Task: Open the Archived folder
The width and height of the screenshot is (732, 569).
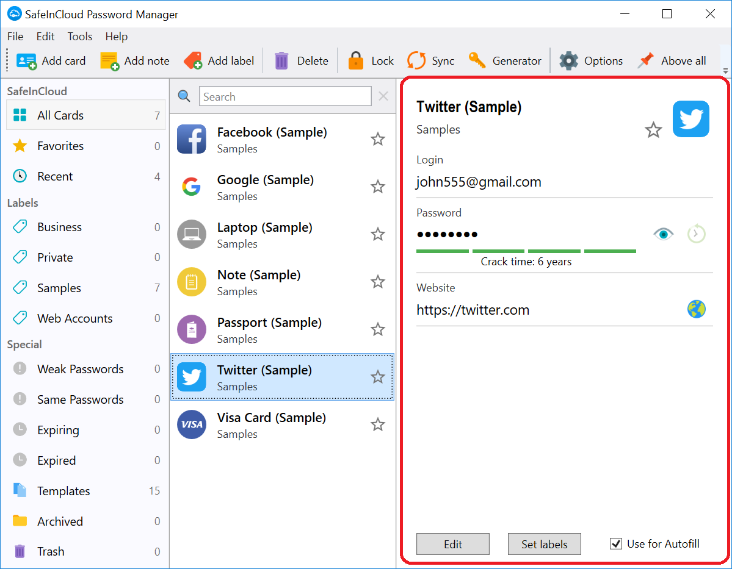Action: (x=86, y=521)
